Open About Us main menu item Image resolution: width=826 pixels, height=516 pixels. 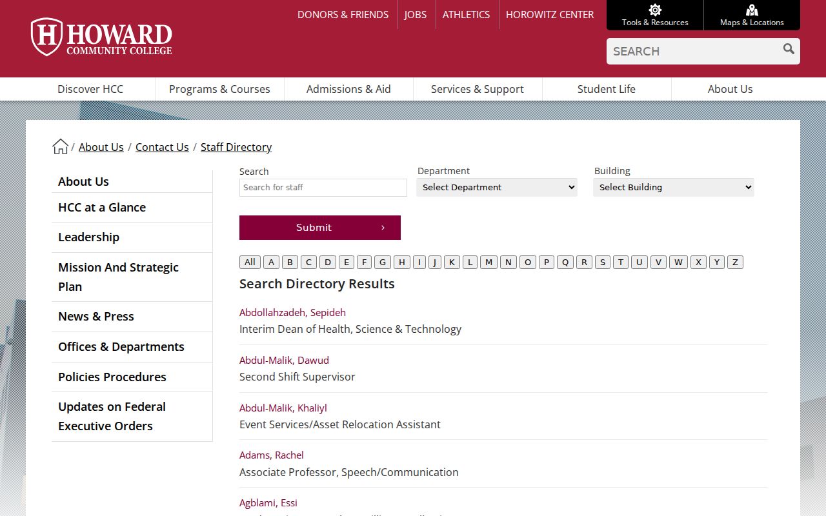730,89
